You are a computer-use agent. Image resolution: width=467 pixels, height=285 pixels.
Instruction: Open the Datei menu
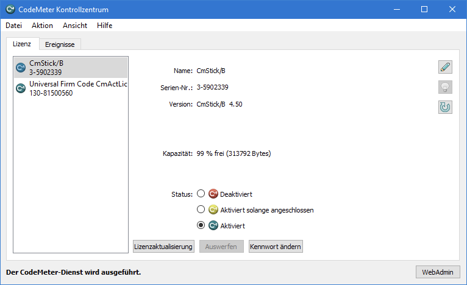pos(13,26)
